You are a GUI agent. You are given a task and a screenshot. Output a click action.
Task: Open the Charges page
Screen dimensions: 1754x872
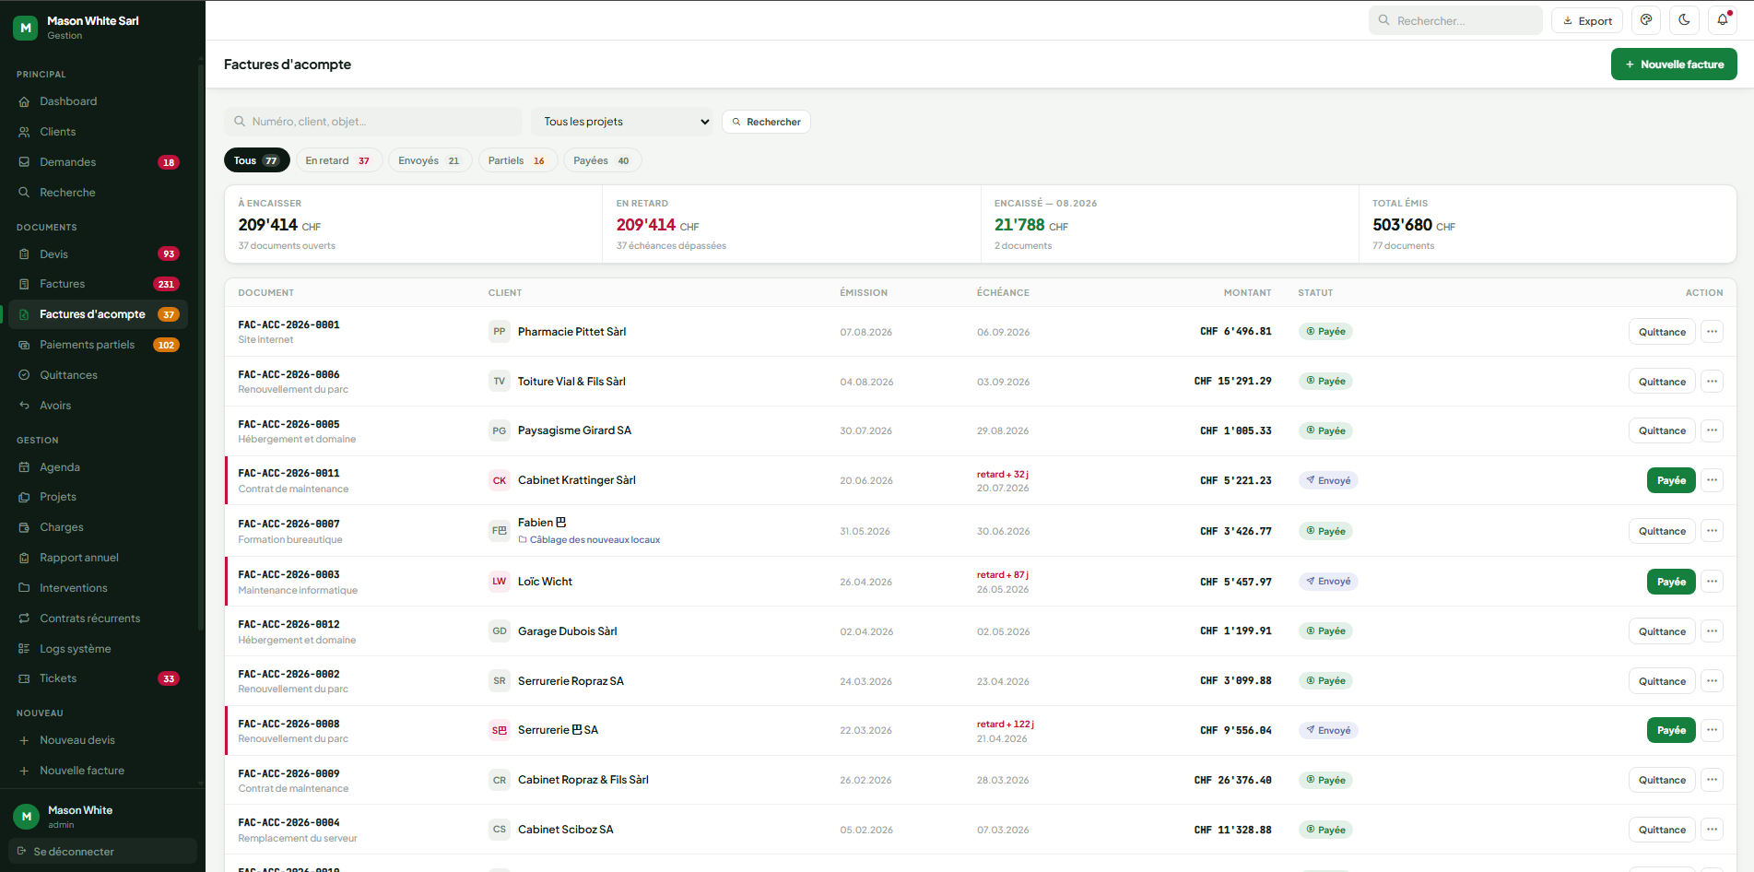(98, 527)
